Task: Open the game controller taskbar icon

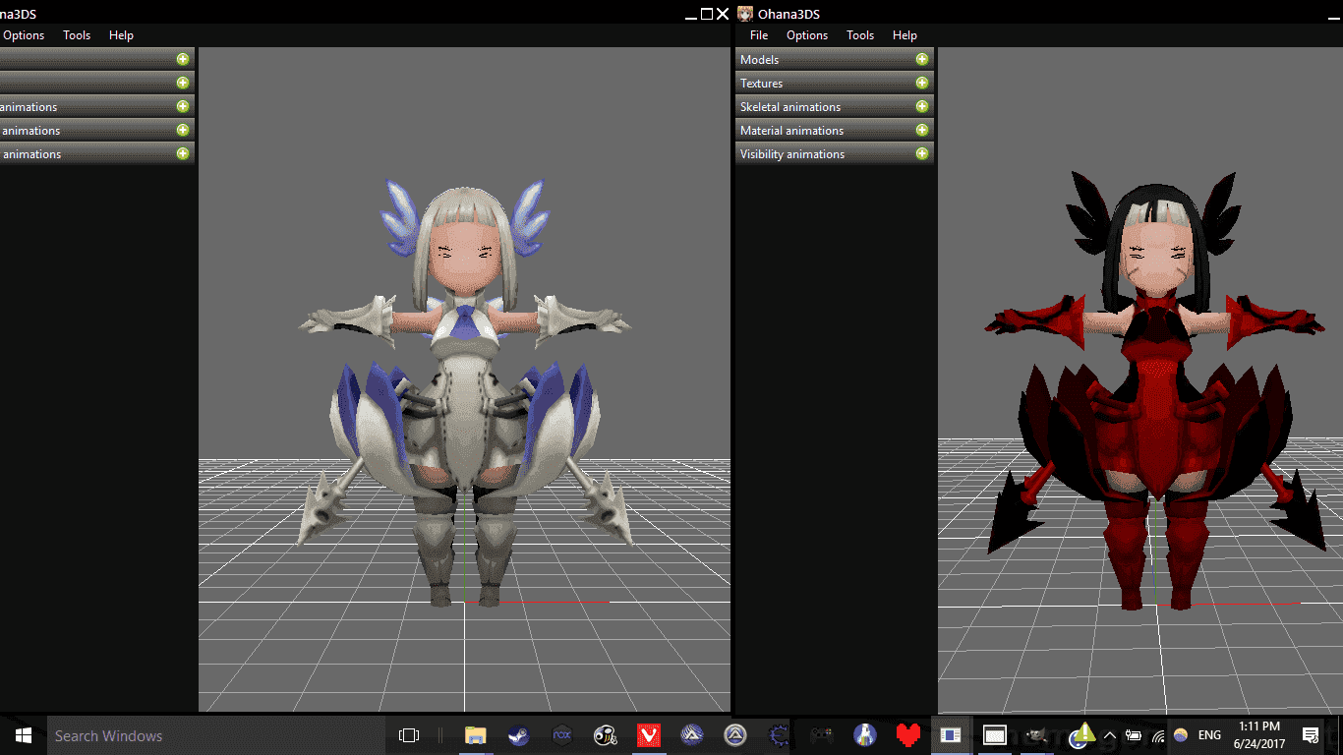Action: (x=822, y=735)
